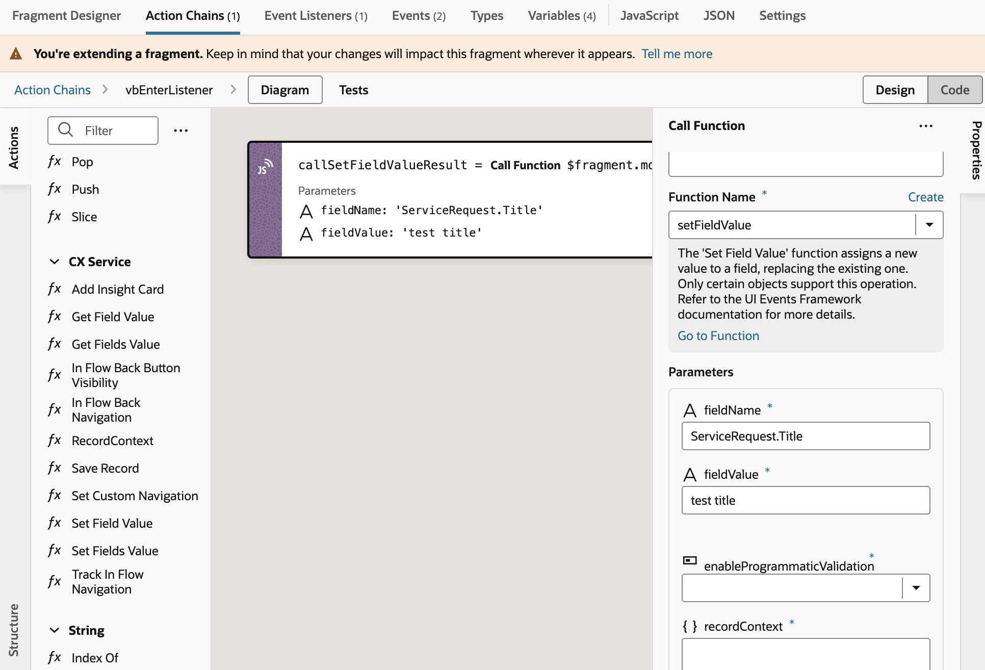Viewport: 985px width, 670px height.
Task: Click the Diagram button
Action: point(285,90)
